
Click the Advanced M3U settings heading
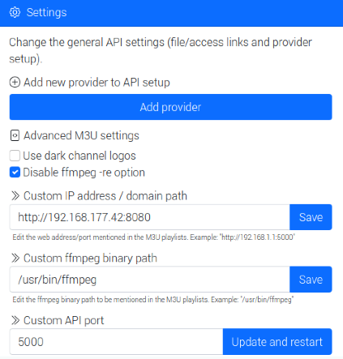click(81, 135)
